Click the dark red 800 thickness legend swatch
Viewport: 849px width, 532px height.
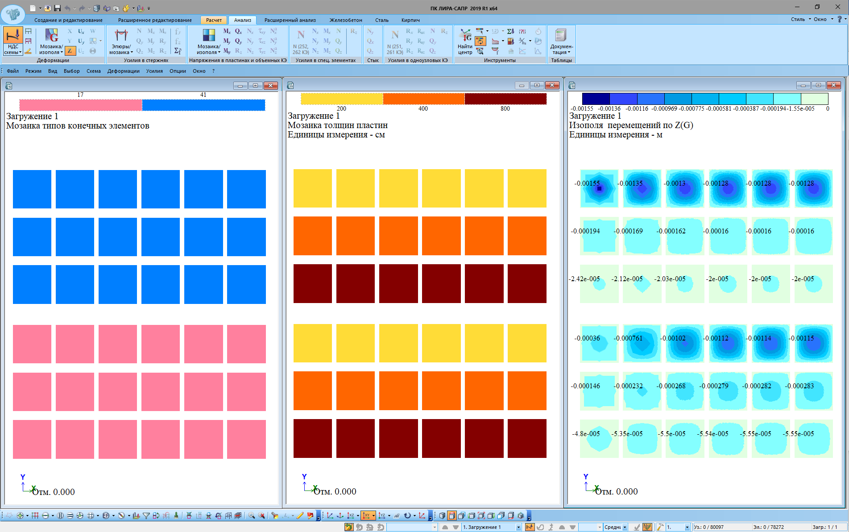(x=505, y=99)
